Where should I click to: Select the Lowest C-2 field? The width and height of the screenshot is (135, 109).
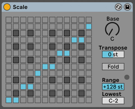pos(113,101)
